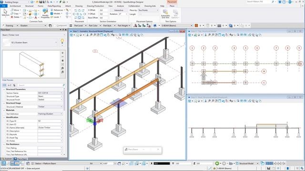Open the Rotation angle dropdown
Image resolution: width=305 pixels, height=171 pixels.
[x=123, y=14]
